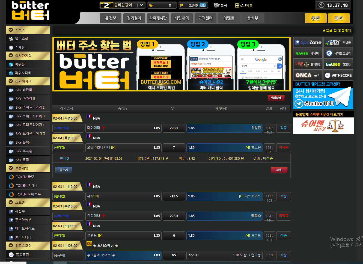Open the WITHSCORE shortcut tile
The height and width of the screenshot is (264, 363).
[x=338, y=75]
